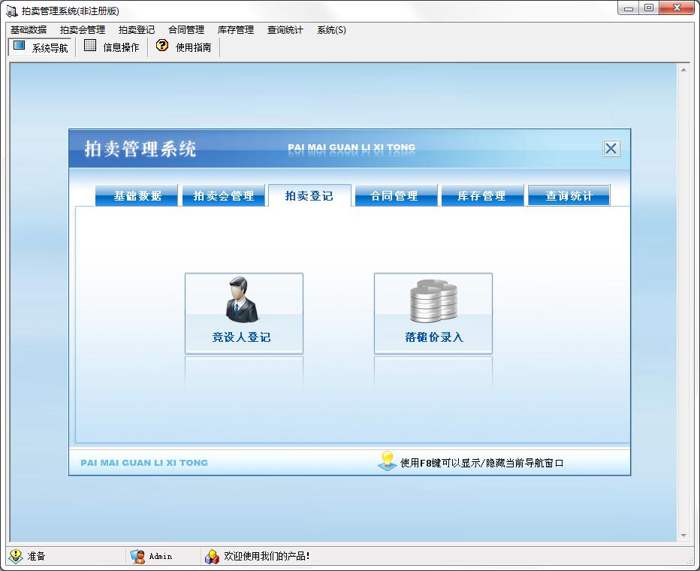Open the 系统(S) menu
This screenshot has width=700, height=571.
pos(331,30)
